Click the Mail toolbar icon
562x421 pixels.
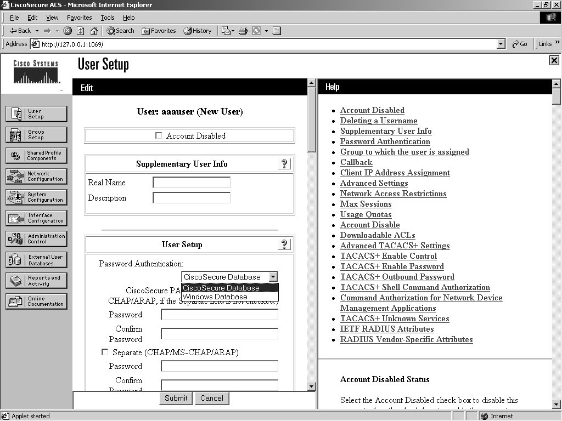point(226,31)
